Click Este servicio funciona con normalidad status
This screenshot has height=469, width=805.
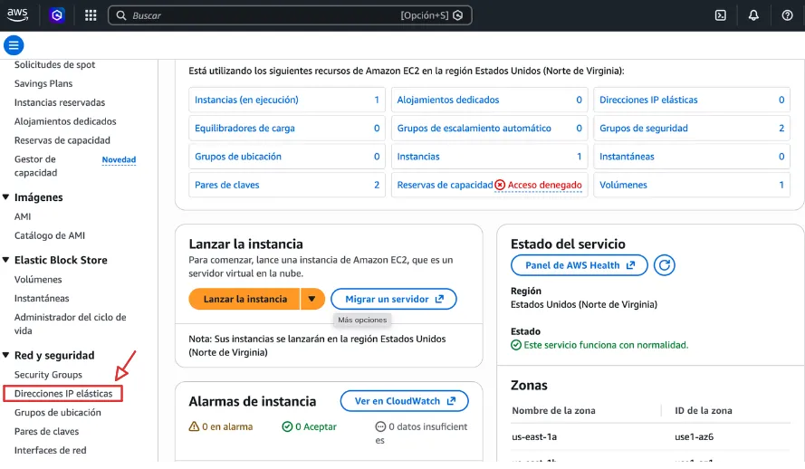click(x=599, y=345)
